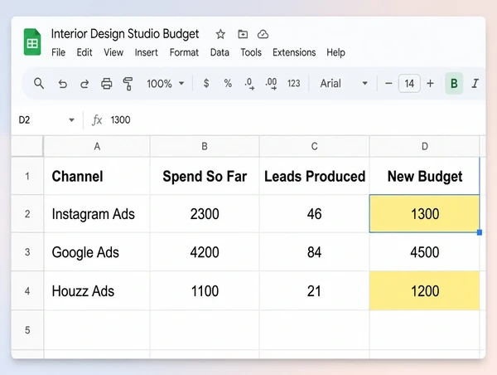Open the Data menu
The image size is (497, 375).
[220, 52]
